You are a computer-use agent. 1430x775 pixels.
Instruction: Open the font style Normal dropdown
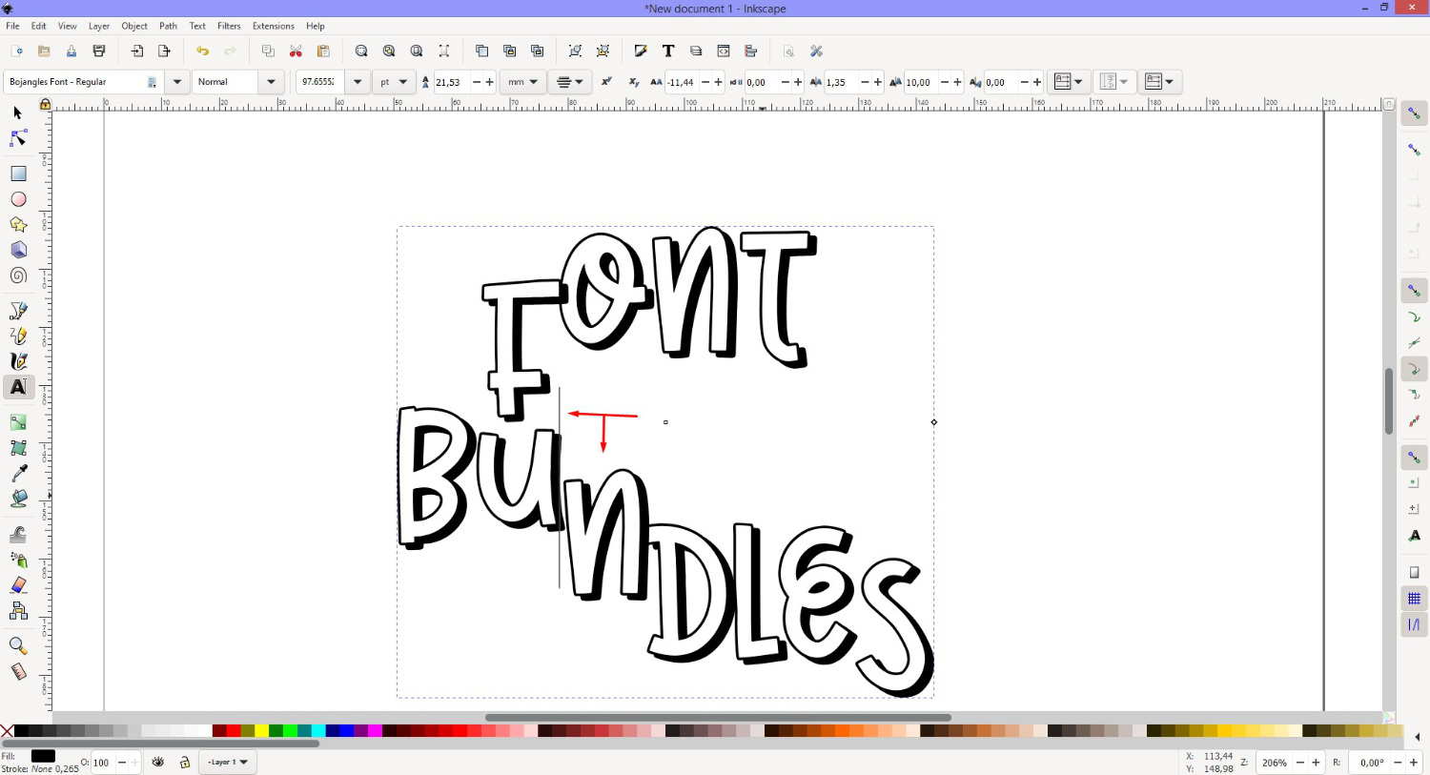(x=272, y=82)
